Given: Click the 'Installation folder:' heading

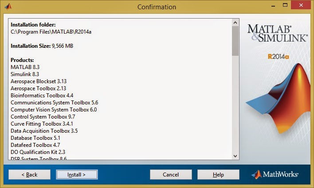Looking at the screenshot, I should [33, 25].
